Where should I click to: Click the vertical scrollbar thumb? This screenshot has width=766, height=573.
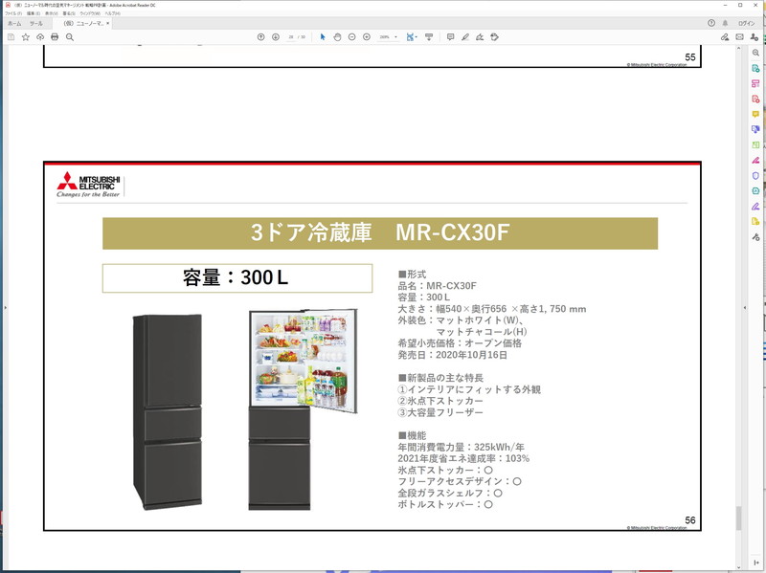tap(738, 518)
